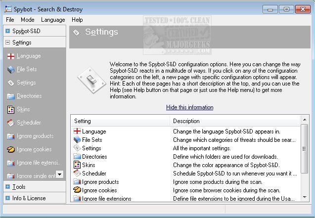315x218 pixels.
Task: Select the Ignore cookies row in list
Action: pos(186,190)
